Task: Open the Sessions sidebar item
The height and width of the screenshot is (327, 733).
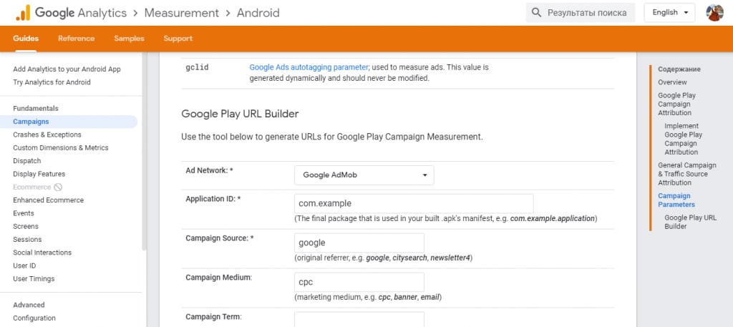Action: (x=27, y=239)
